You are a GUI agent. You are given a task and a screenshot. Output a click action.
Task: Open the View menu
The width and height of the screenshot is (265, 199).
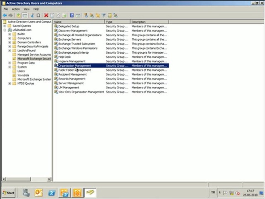click(26, 9)
